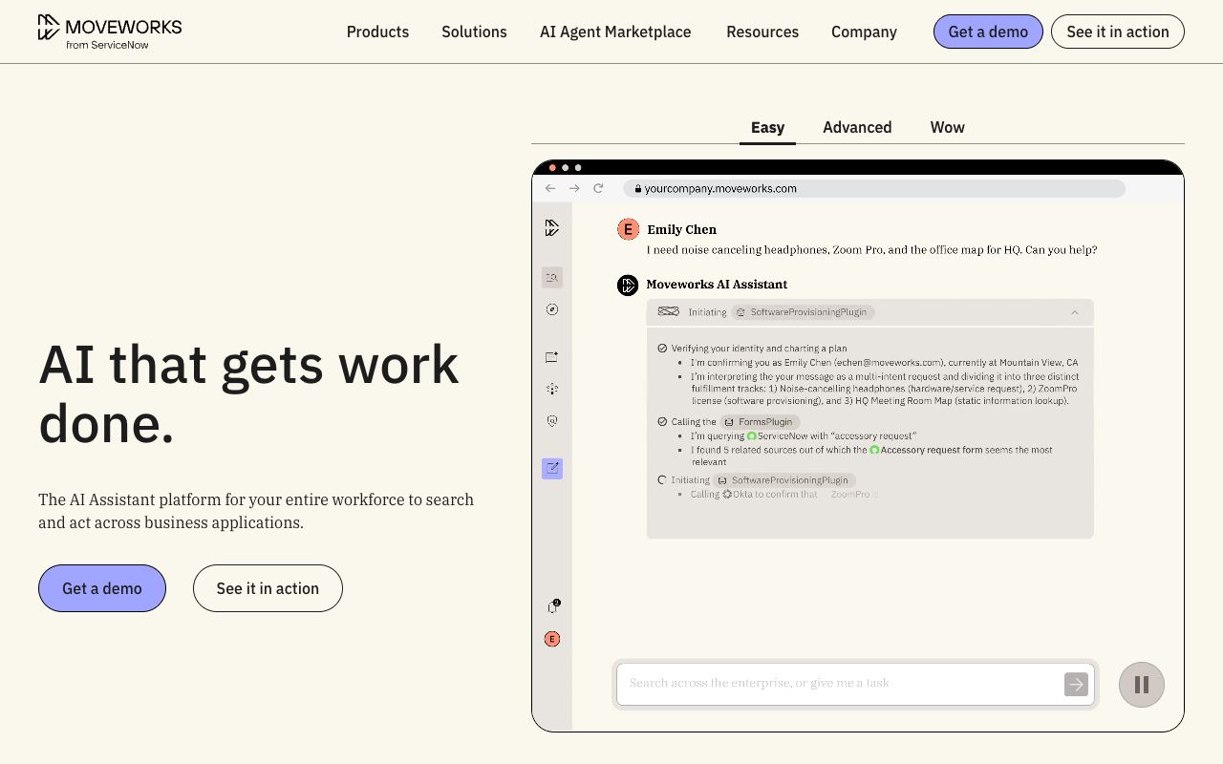Select the Easy demo tab
Screen dimensions: 1223x764
coord(767,128)
